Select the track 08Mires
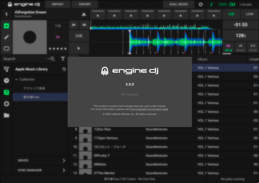 click(x=100, y=164)
